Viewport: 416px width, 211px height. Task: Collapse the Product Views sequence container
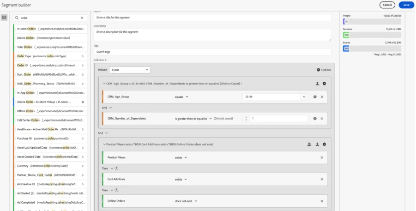(x=104, y=145)
